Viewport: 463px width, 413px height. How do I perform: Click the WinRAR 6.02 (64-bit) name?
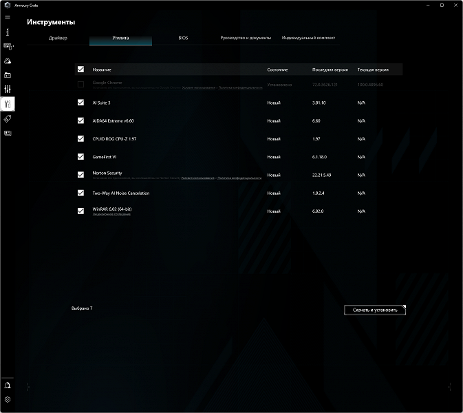(112, 209)
